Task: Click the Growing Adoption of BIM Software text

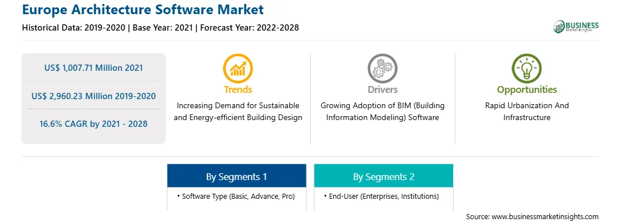Action: [x=382, y=112]
